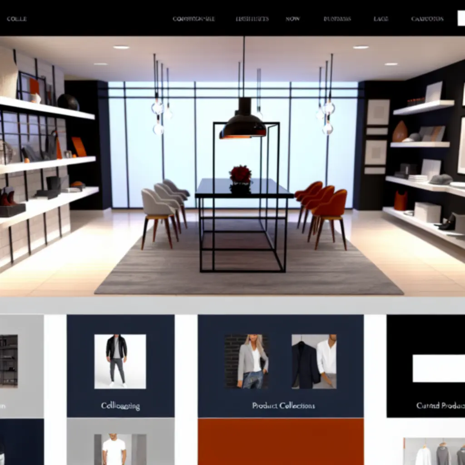465x465 pixels.
Task: Open the second header navigation menu item
Action: point(252,19)
